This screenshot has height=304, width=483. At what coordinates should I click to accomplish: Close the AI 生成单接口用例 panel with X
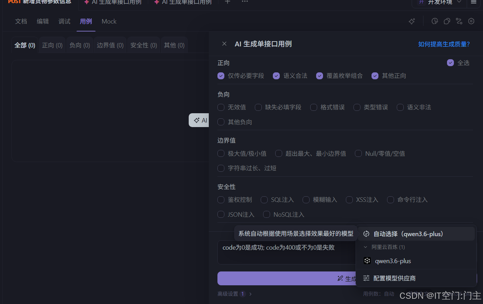click(224, 44)
